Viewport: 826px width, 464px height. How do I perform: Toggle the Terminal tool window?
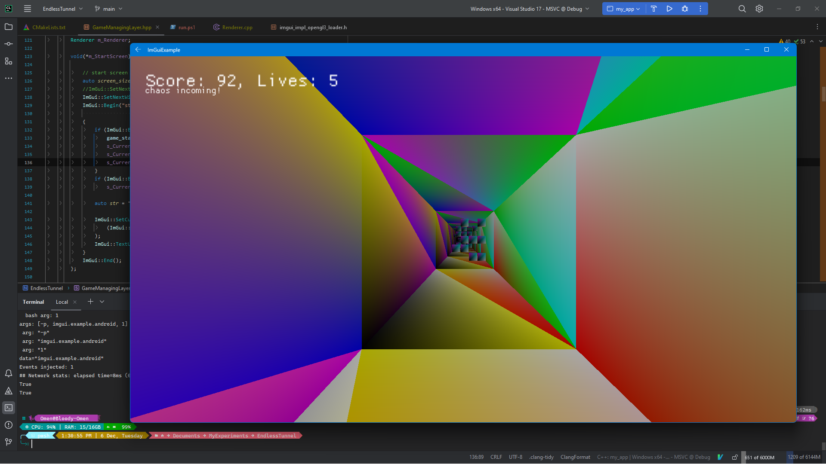pos(8,408)
